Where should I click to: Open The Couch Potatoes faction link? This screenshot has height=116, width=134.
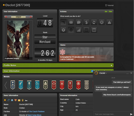(37, 111)
